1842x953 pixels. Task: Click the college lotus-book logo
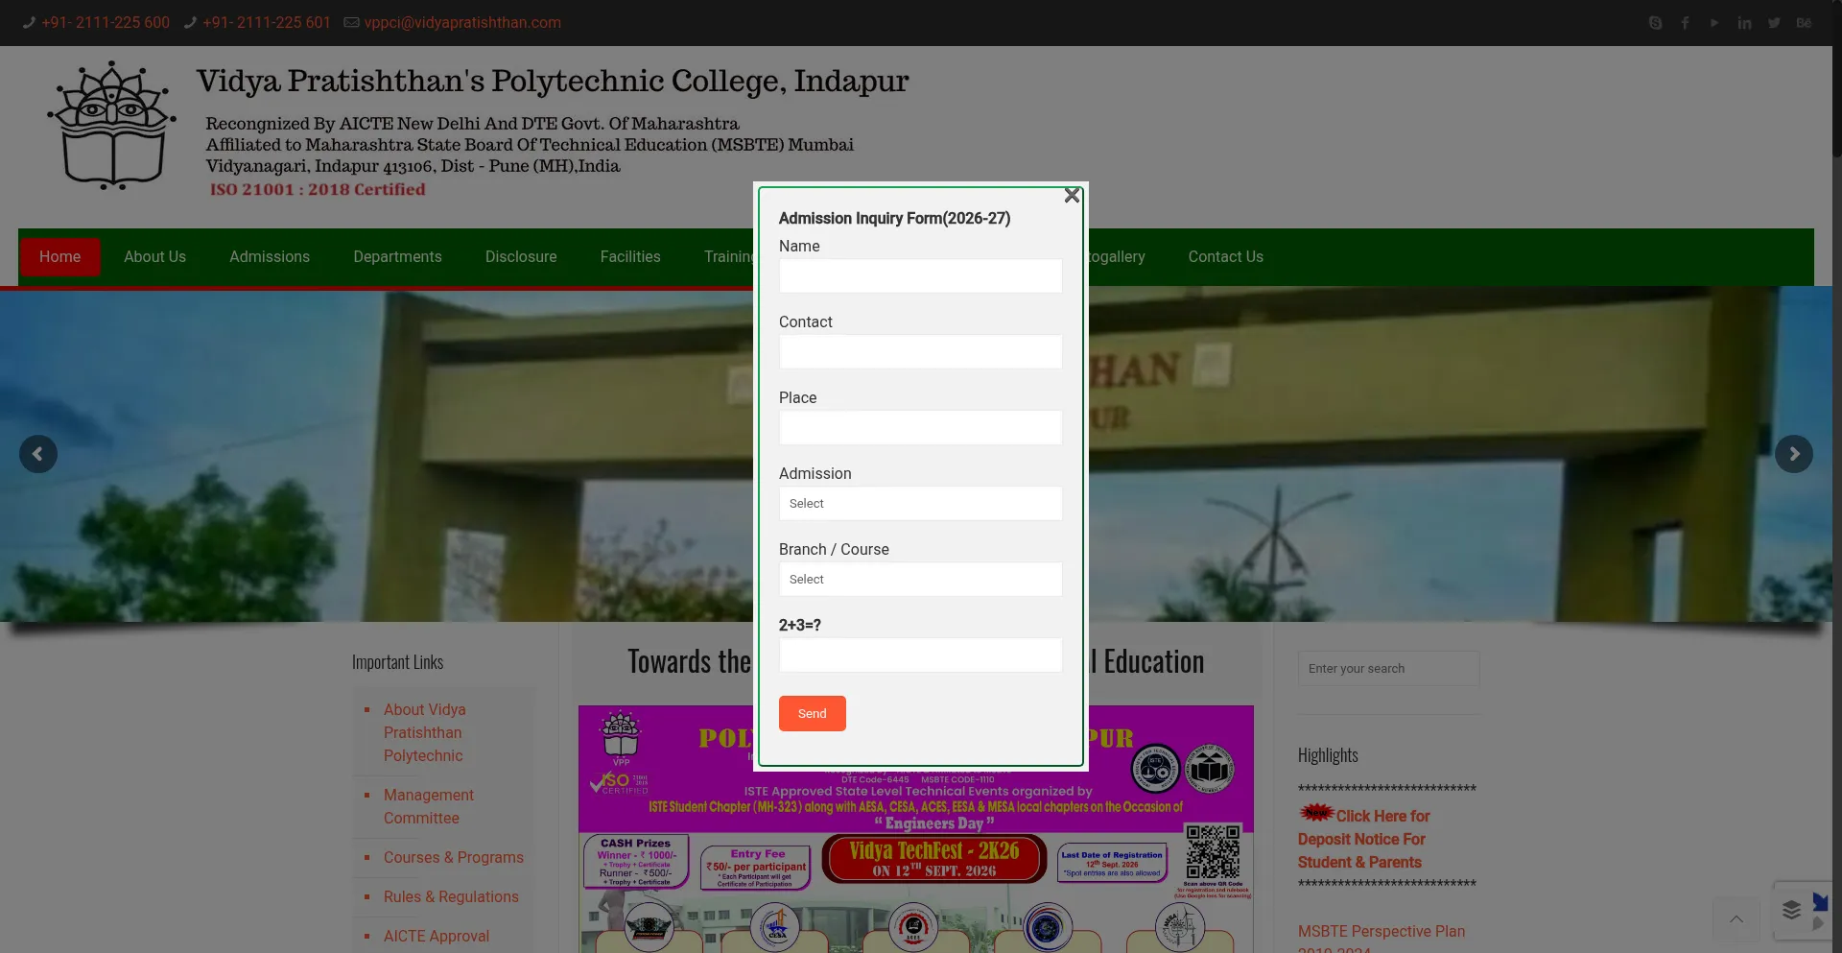coord(113,126)
